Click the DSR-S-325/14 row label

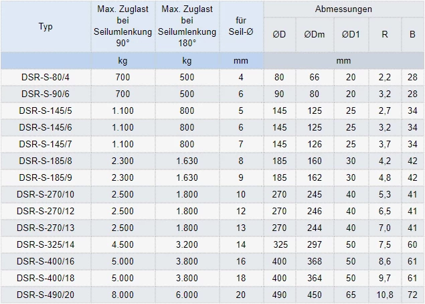tap(46, 244)
